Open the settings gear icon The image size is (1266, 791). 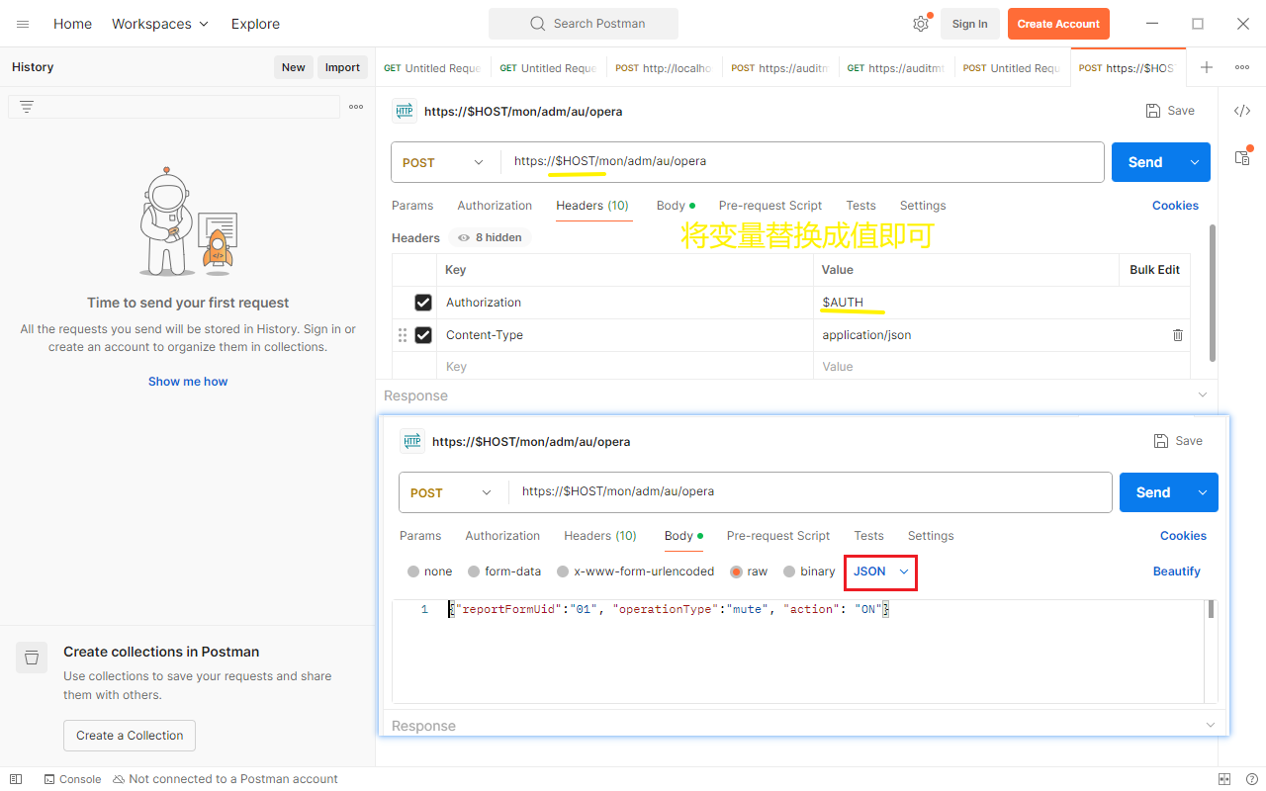click(x=921, y=24)
